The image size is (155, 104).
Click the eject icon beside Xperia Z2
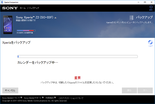(56, 18)
